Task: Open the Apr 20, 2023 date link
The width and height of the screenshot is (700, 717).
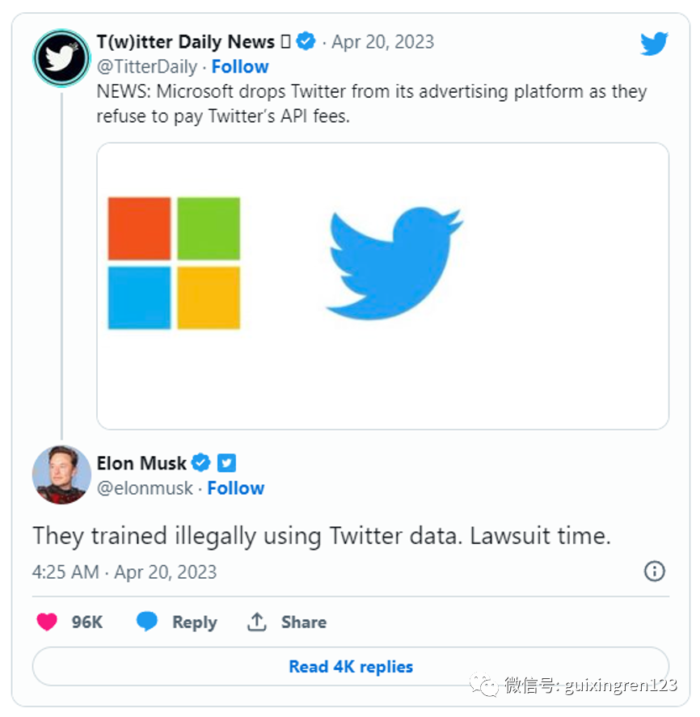Action: point(382,42)
